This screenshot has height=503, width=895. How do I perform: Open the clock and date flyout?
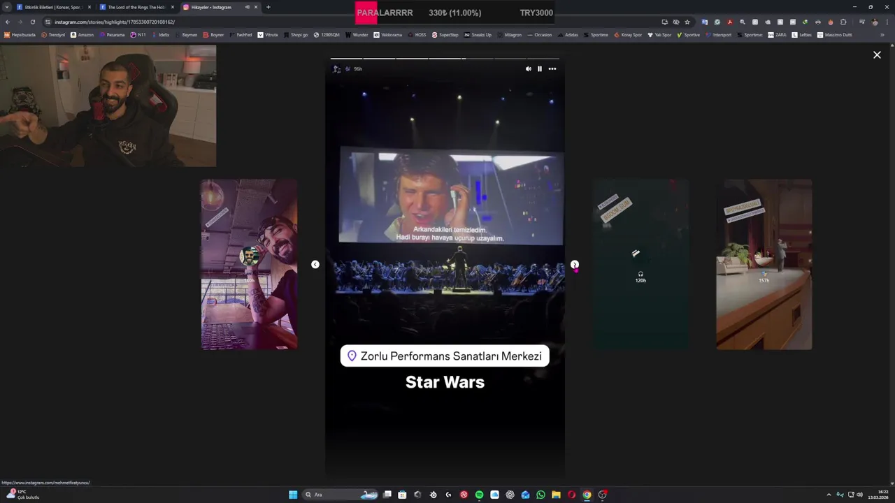click(878, 495)
